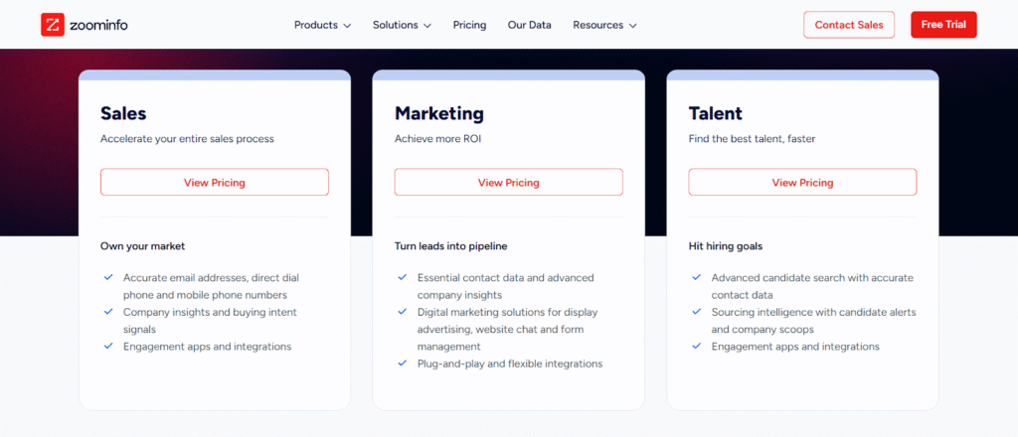Screen dimensions: 1018x437
Task: Open the Our Data menu item
Action: [529, 25]
